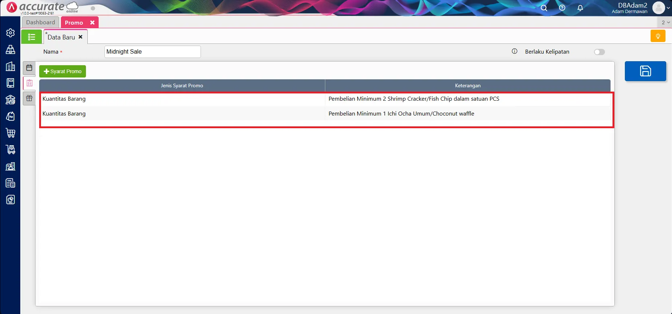Click the info icon beside Berlaku Kelipatan

click(514, 51)
